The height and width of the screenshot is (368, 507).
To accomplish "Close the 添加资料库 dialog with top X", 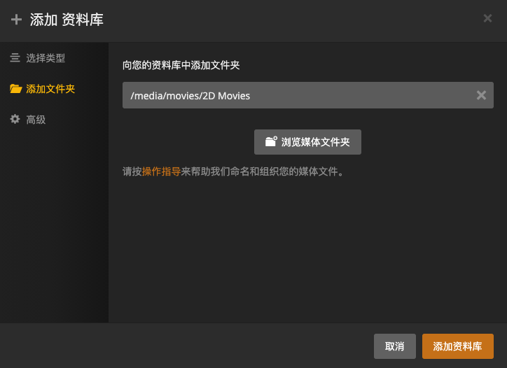I will 487,18.
